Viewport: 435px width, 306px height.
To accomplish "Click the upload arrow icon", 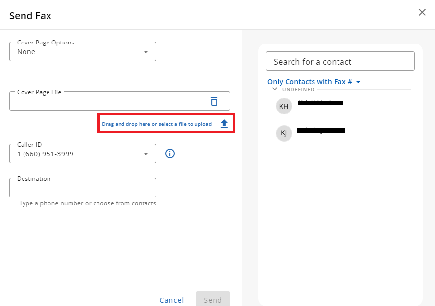I will pyautogui.click(x=224, y=124).
